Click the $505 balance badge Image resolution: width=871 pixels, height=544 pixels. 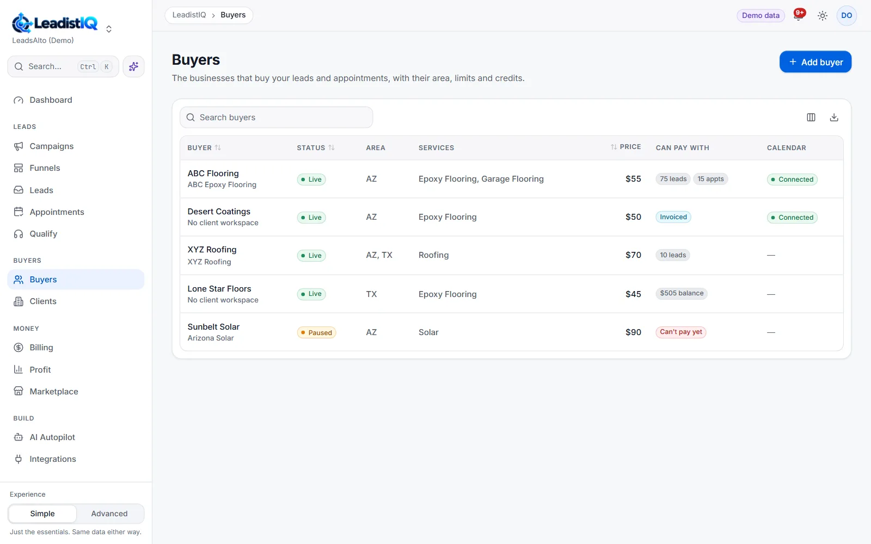click(682, 293)
